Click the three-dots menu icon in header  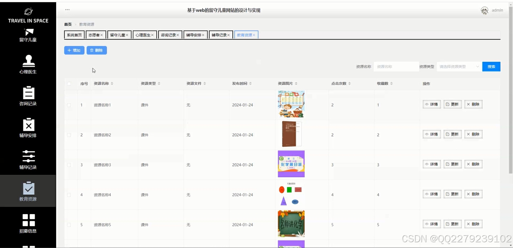click(67, 10)
